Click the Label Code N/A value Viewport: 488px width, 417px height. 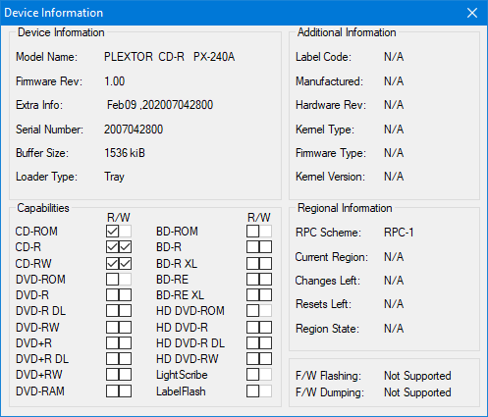(x=394, y=57)
